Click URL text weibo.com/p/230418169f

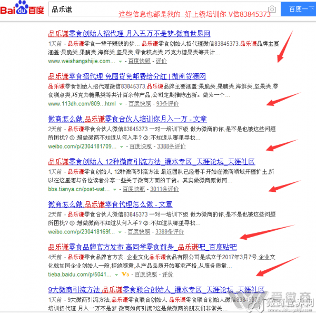pos(82,232)
